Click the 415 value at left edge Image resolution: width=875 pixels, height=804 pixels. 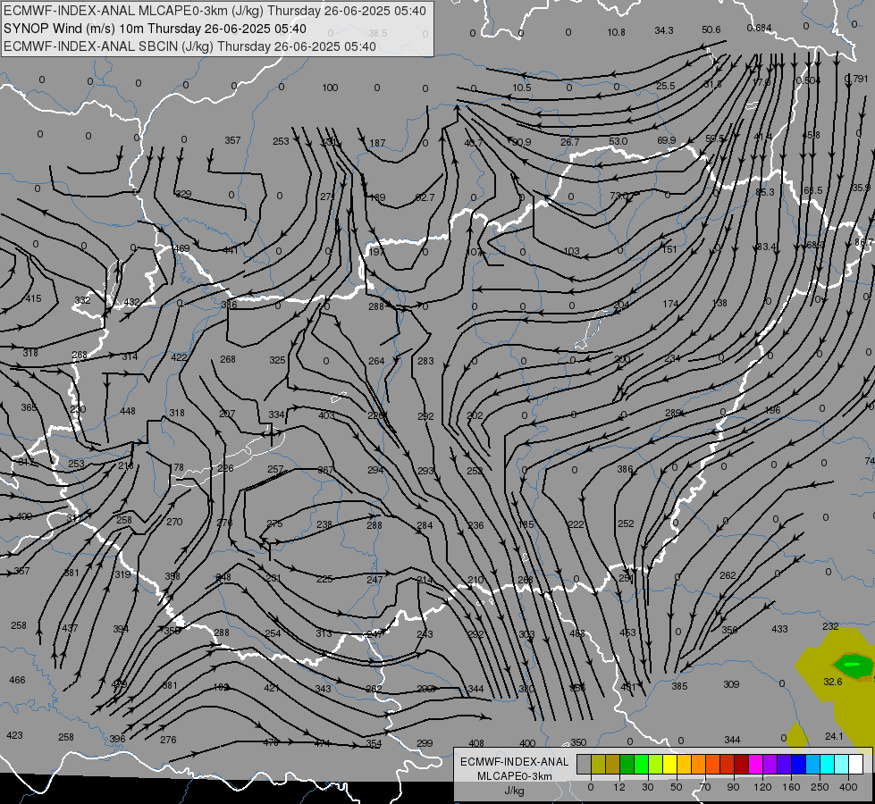[33, 298]
